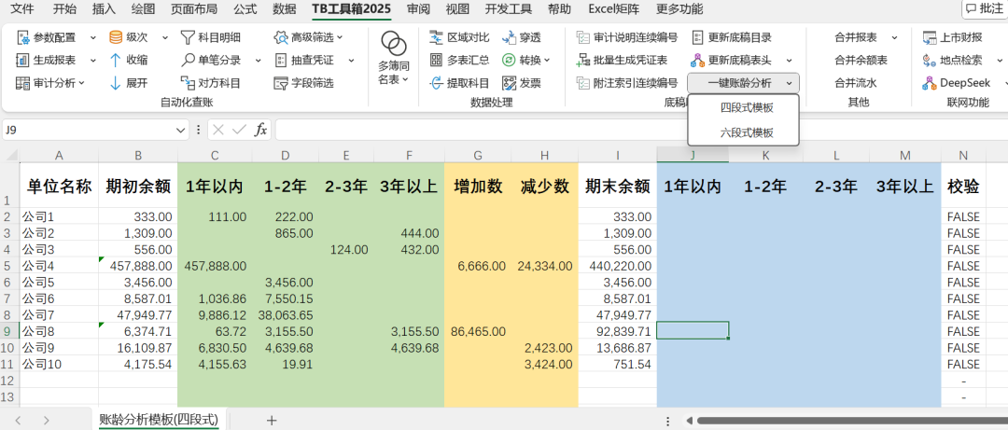Click the 单笔分录 search icon
Image resolution: width=1008 pixels, height=430 pixels.
pos(187,61)
